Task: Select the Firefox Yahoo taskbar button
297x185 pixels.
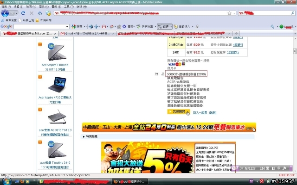Action: (130, 182)
